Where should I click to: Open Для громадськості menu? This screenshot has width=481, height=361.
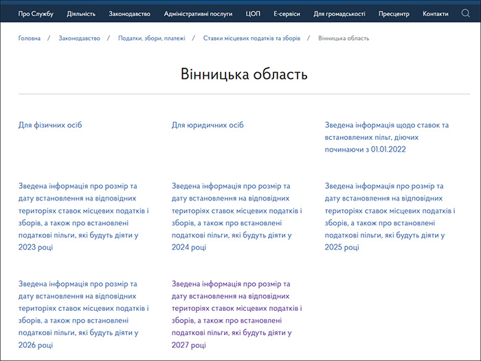coord(339,14)
